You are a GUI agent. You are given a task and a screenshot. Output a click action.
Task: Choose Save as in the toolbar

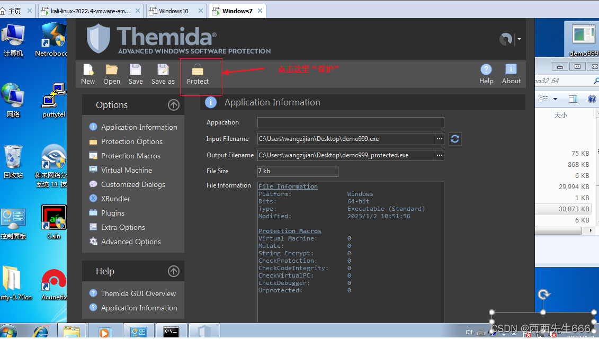(x=163, y=74)
